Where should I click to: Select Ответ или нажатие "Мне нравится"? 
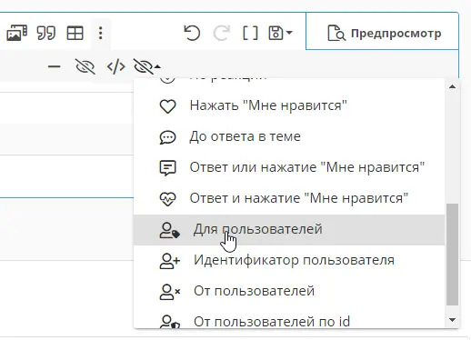pyautogui.click(x=289, y=167)
